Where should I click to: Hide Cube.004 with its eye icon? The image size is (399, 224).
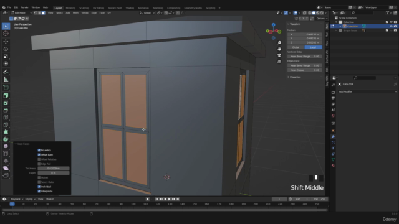[x=391, y=26]
